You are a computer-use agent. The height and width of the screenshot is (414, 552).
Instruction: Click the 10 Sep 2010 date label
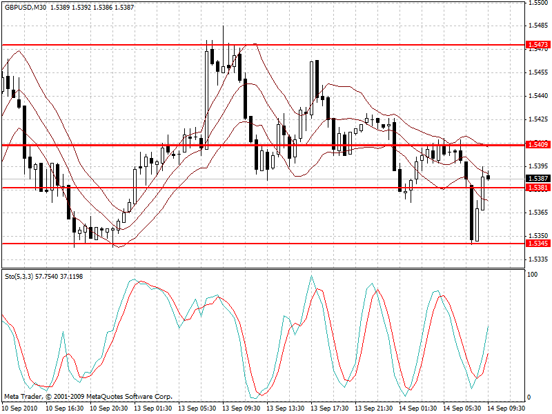[19, 408]
